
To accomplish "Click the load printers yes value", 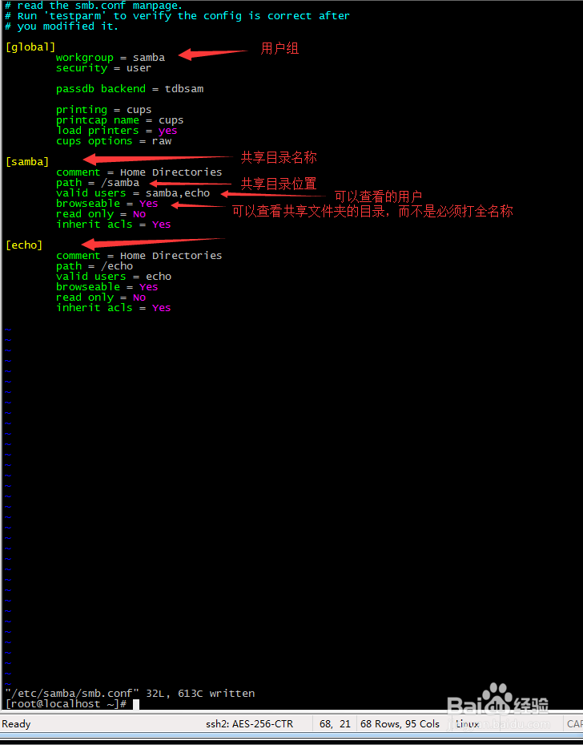I will pyautogui.click(x=167, y=131).
